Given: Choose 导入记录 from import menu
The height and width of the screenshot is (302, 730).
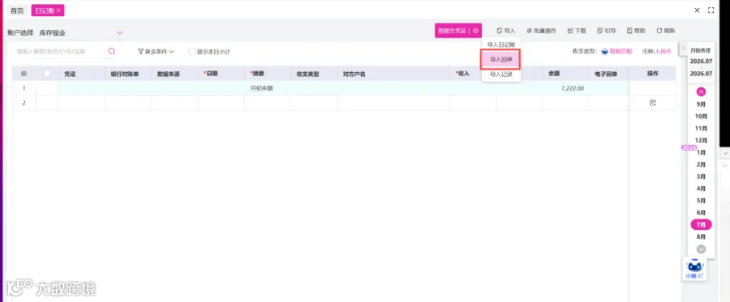Looking at the screenshot, I should (x=501, y=74).
